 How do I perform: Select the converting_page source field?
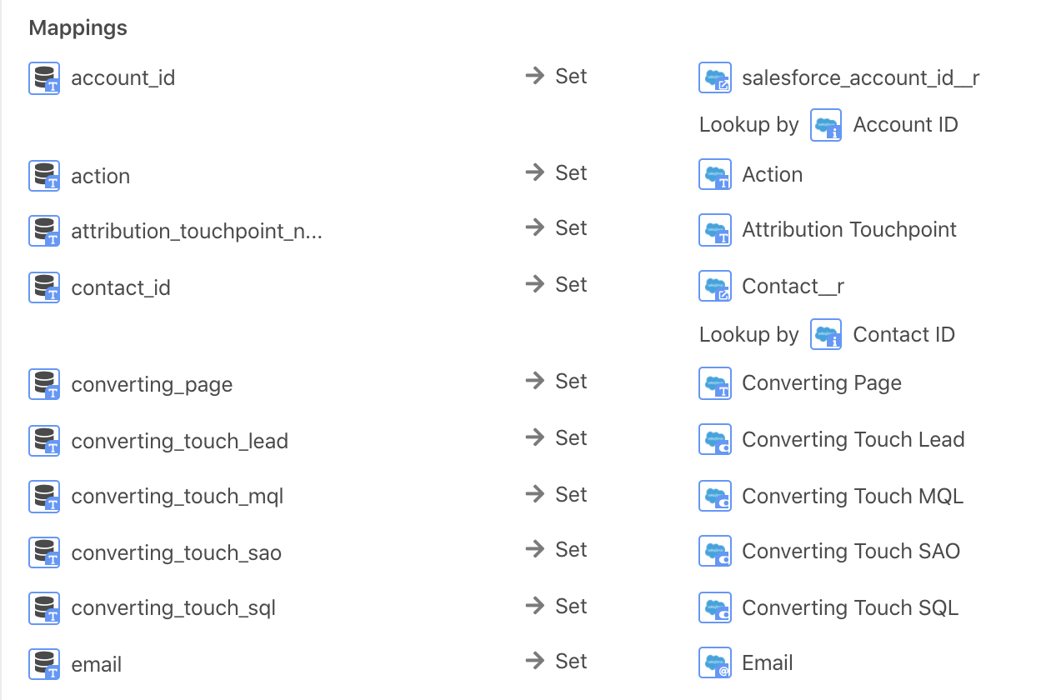pyautogui.click(x=152, y=385)
